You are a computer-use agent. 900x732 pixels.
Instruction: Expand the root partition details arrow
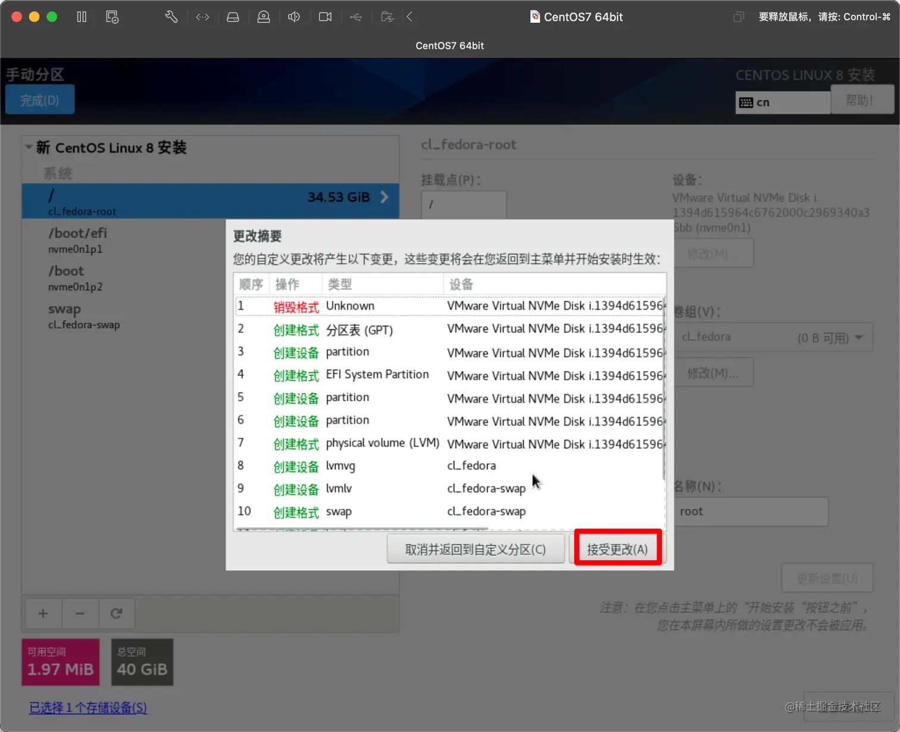point(384,197)
